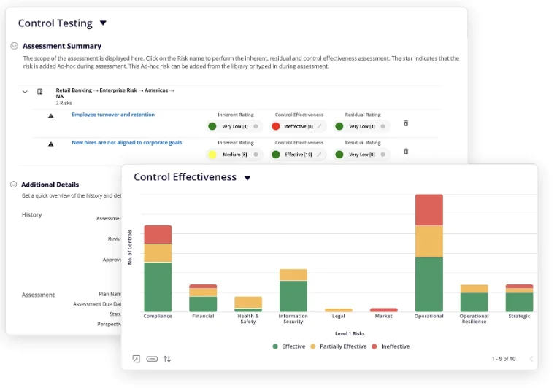Select the Strategic stacked bar

click(519, 298)
